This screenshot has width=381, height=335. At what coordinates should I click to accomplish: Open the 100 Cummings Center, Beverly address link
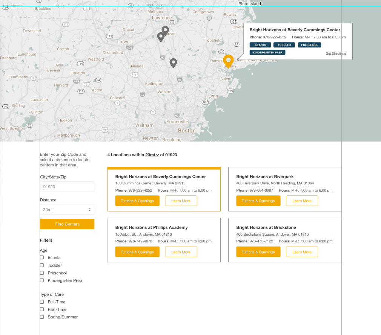click(x=151, y=183)
